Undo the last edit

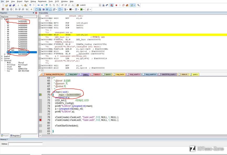[30, 5]
